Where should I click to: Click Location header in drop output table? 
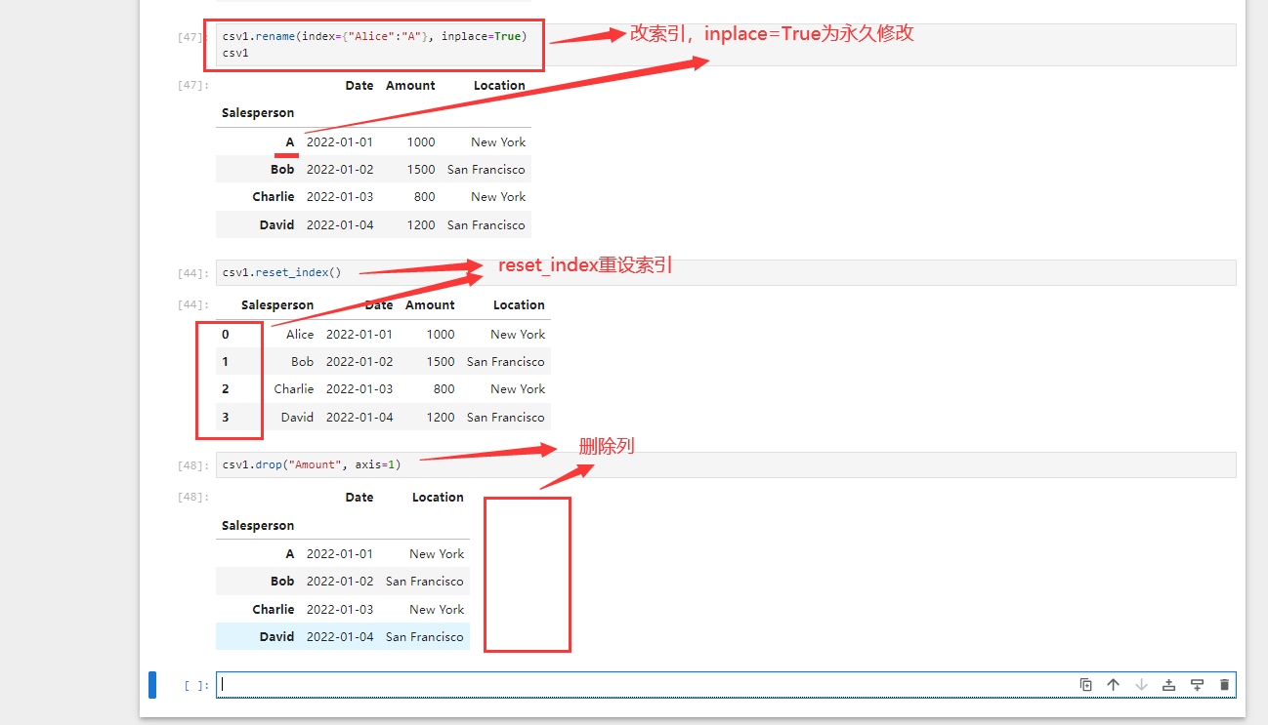(x=438, y=497)
